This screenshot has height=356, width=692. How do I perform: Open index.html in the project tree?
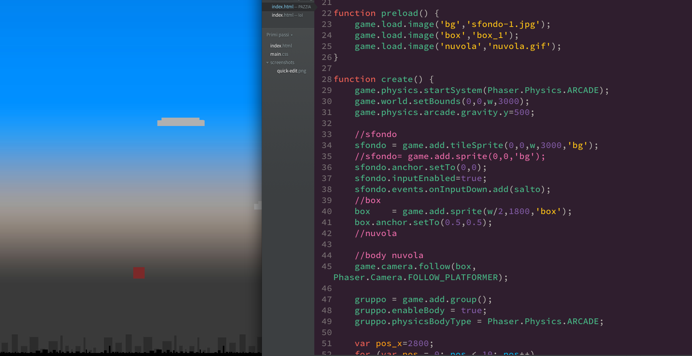pos(281,46)
